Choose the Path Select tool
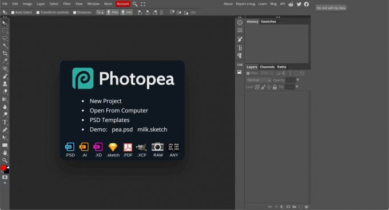Screen dimensions: 389x210 pyautogui.click(x=5, y=138)
